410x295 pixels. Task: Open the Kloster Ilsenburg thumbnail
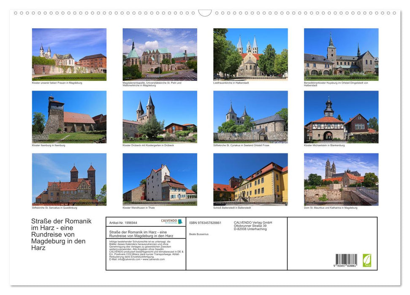(x=69, y=117)
